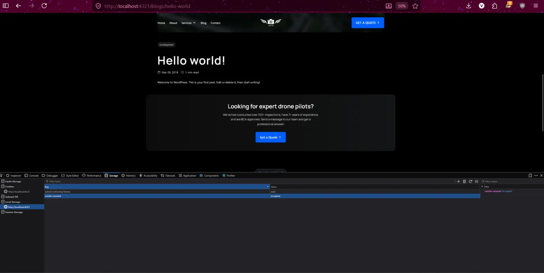Select the Storage tab

click(x=111, y=176)
